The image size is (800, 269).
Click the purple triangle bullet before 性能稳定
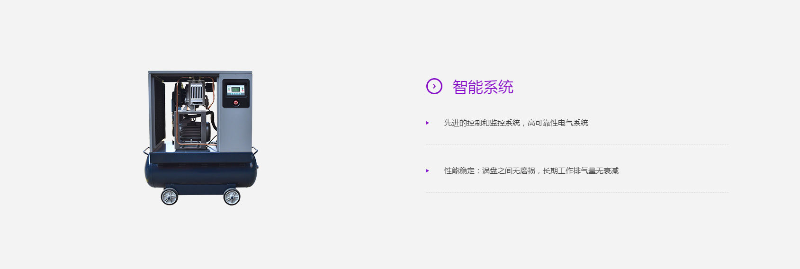click(x=428, y=171)
